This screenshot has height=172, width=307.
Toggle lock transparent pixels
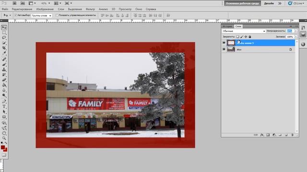point(237,37)
